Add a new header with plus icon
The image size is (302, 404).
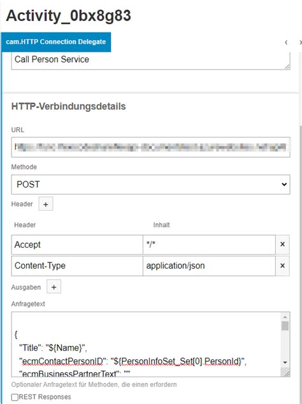point(46,204)
